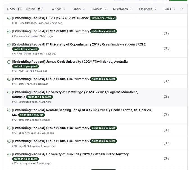Click author kt-sa7716 on issue #70
191x170 pixels.
coord(24,133)
